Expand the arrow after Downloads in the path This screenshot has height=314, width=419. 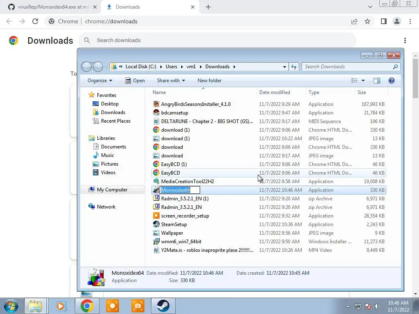tap(234, 67)
